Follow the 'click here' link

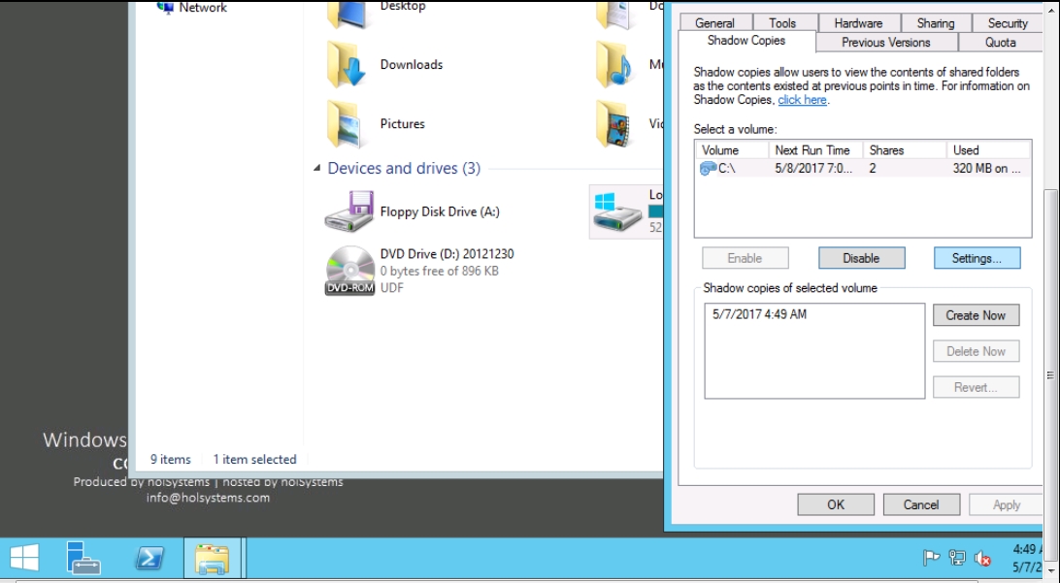pyautogui.click(x=802, y=100)
